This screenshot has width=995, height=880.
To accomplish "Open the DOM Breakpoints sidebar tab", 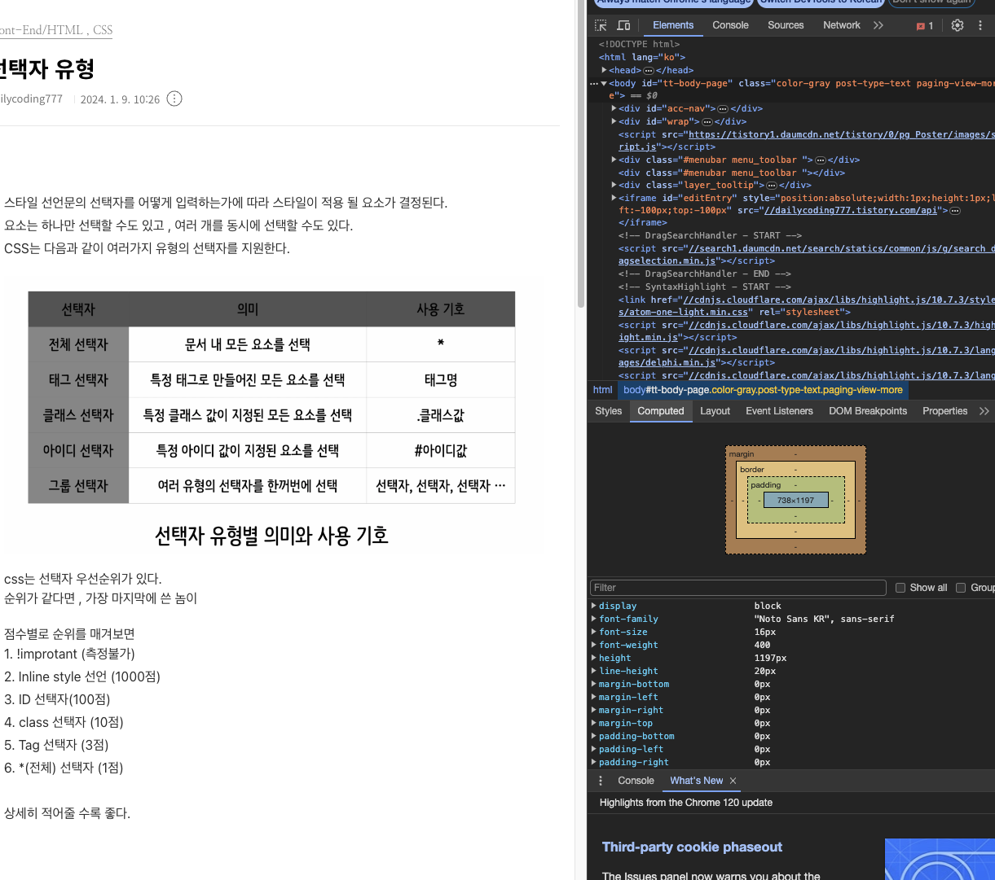I will pyautogui.click(x=868, y=411).
